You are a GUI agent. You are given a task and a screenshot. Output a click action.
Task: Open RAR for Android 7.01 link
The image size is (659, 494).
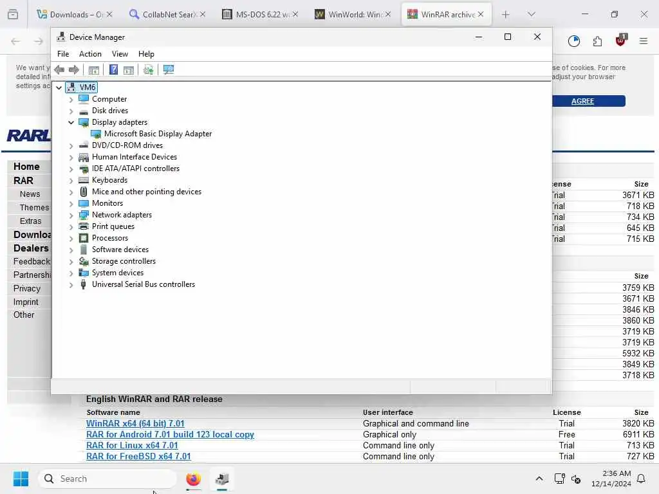click(x=170, y=434)
